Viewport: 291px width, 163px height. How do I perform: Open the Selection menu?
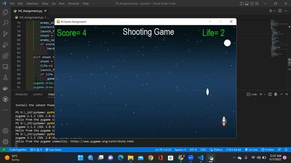tap(32, 4)
